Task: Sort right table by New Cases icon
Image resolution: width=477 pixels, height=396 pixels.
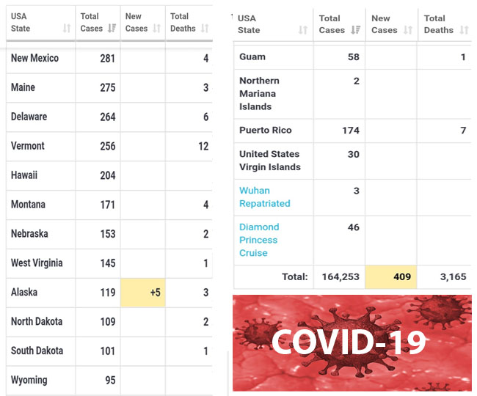Action: pyautogui.click(x=408, y=30)
